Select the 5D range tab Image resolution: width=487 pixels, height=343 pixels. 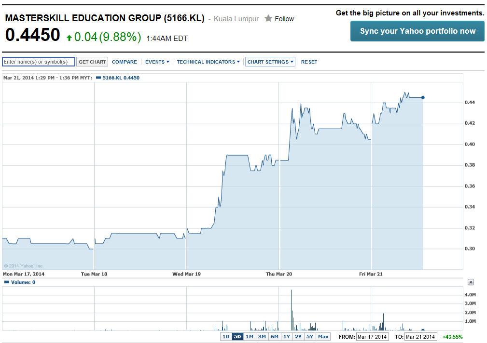pos(237,336)
